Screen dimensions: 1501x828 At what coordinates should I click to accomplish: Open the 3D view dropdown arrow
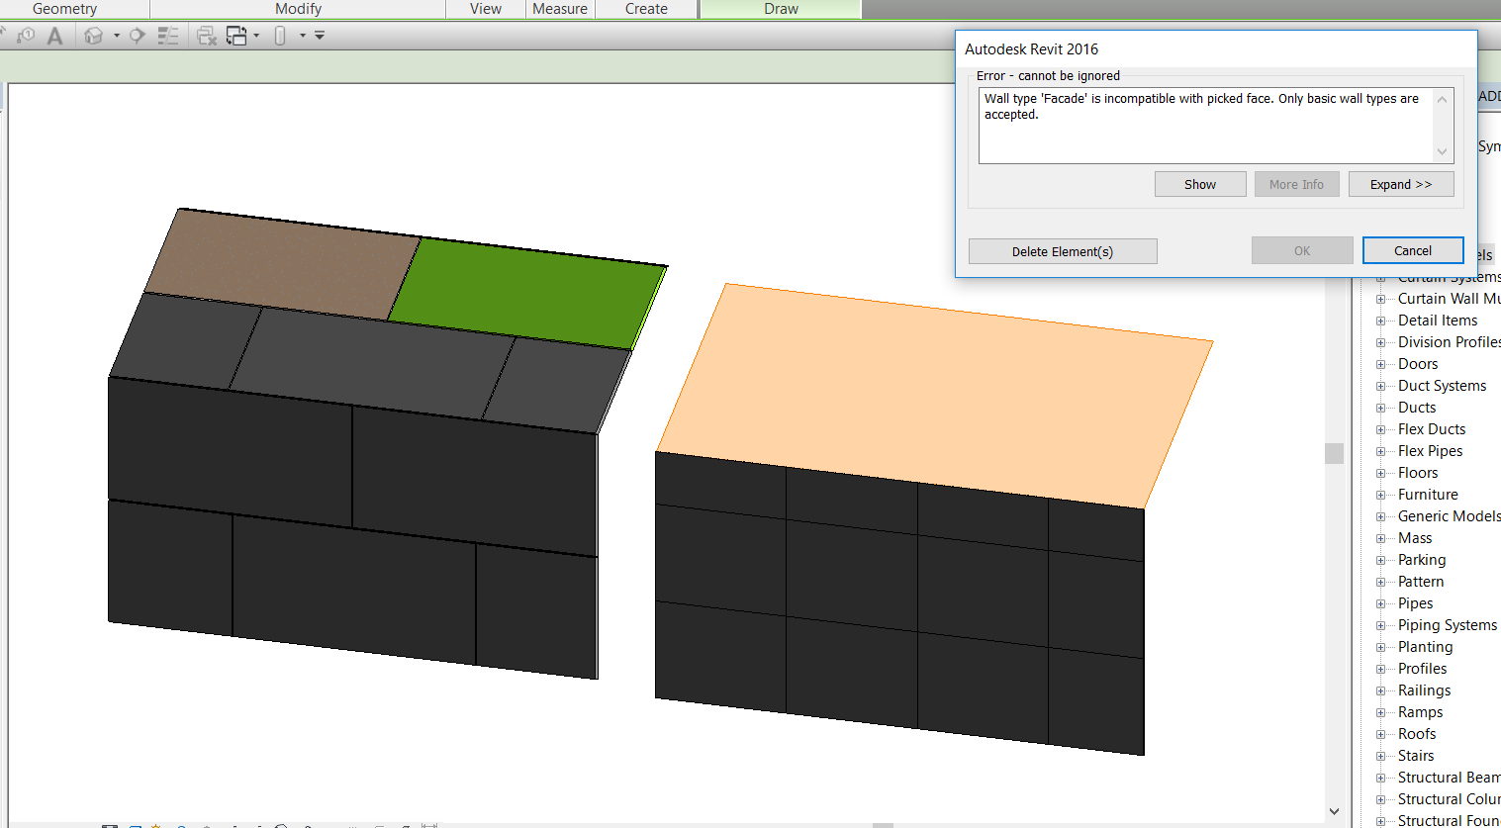[117, 36]
